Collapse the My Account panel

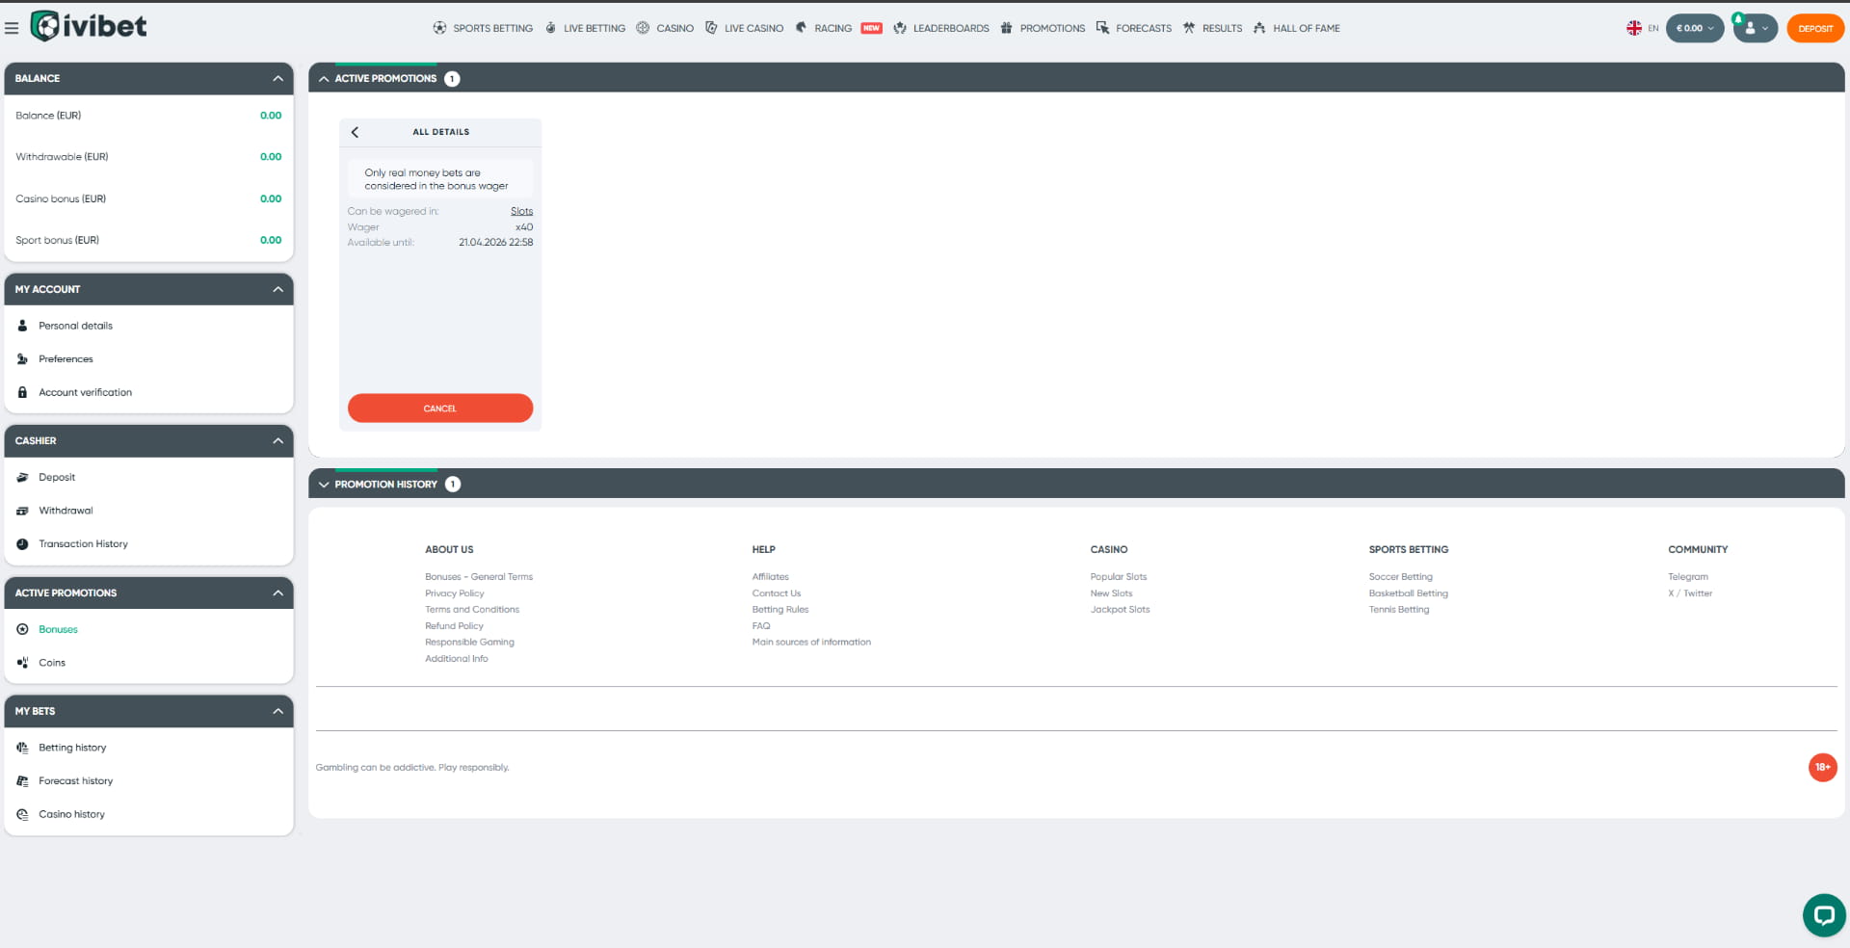[277, 289]
